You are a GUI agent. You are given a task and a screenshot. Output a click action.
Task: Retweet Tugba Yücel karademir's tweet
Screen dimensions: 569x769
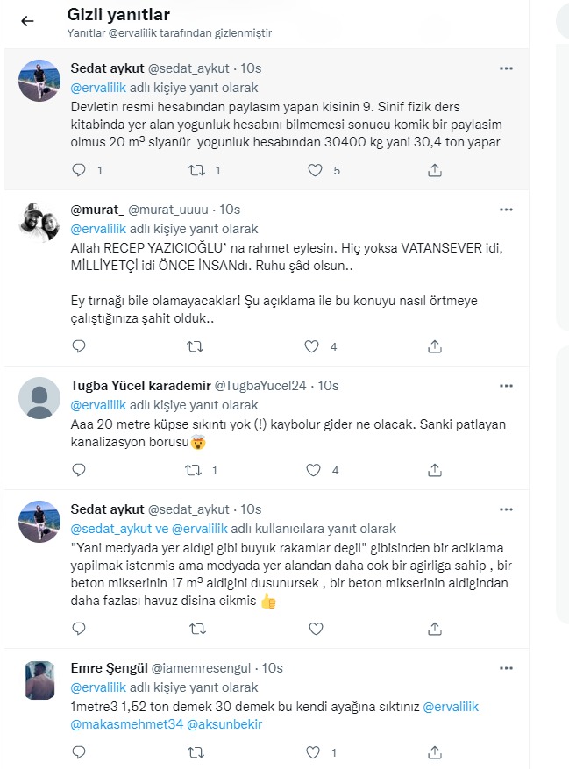click(x=196, y=471)
